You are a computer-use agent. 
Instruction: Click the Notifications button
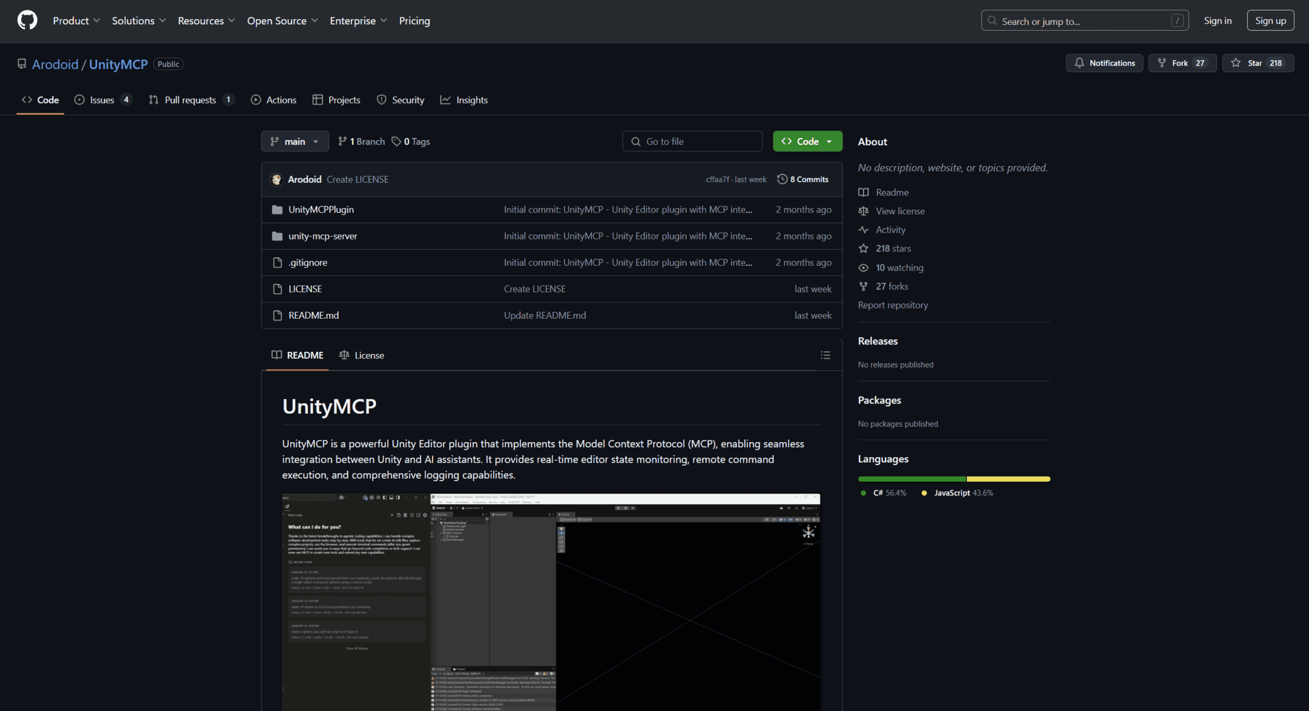tap(1104, 63)
